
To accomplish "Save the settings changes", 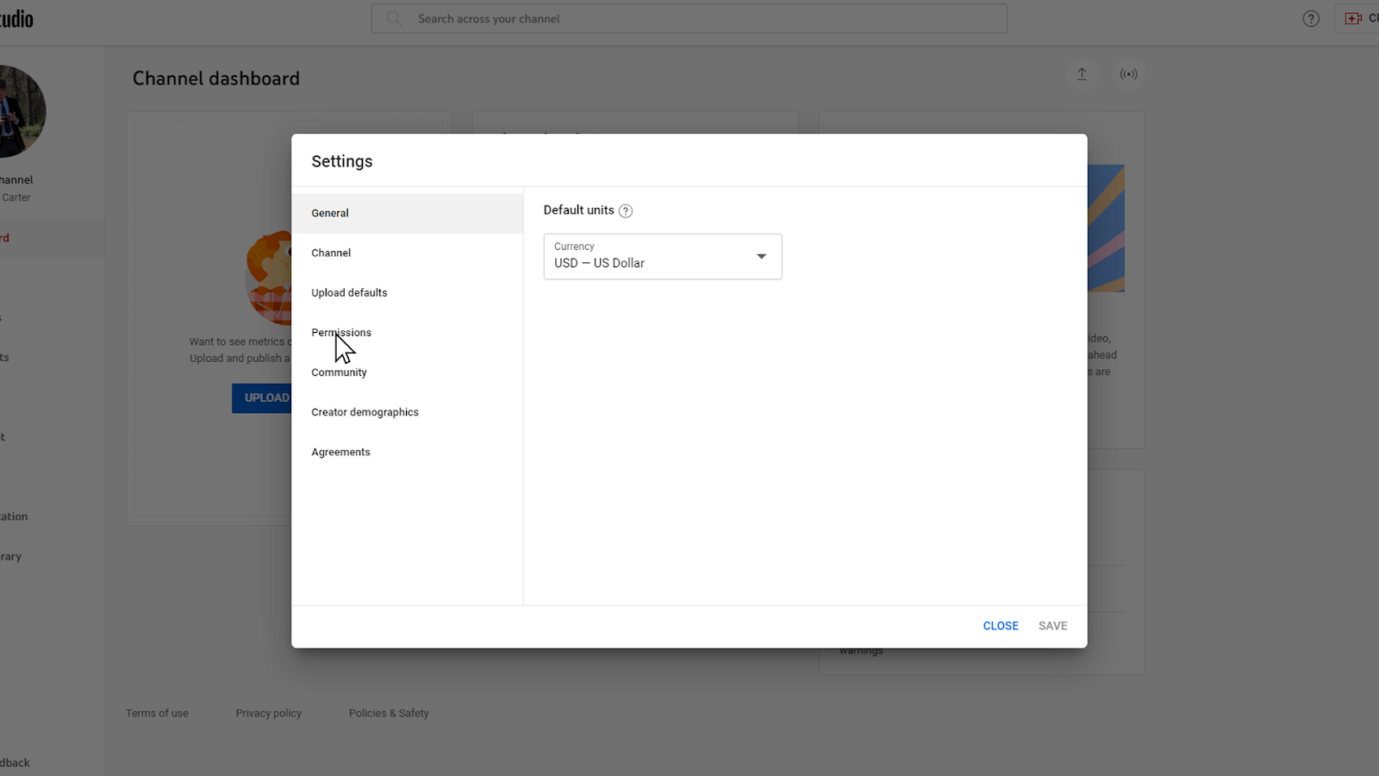I will pos(1052,625).
